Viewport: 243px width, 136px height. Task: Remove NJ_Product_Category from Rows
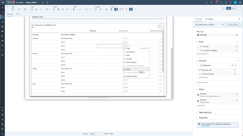[x=237, y=51]
